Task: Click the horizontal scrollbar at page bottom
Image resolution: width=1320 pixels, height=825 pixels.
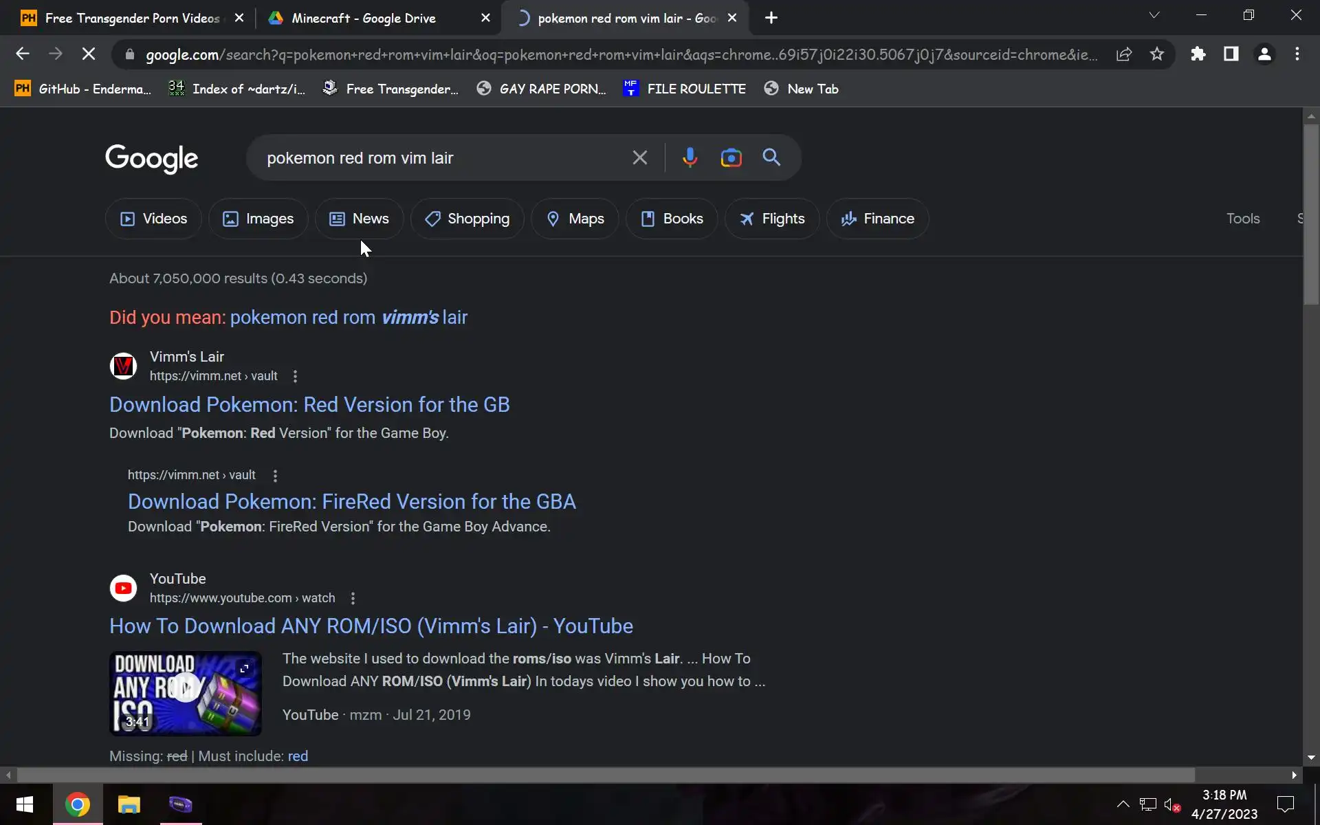Action: click(605, 775)
